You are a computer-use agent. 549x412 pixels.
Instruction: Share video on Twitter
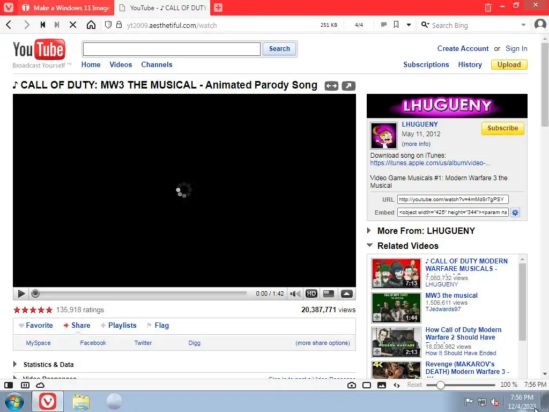143,343
